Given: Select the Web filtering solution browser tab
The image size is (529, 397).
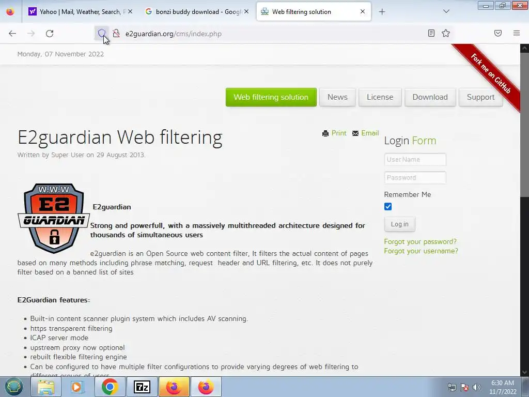Looking at the screenshot, I should (314, 11).
